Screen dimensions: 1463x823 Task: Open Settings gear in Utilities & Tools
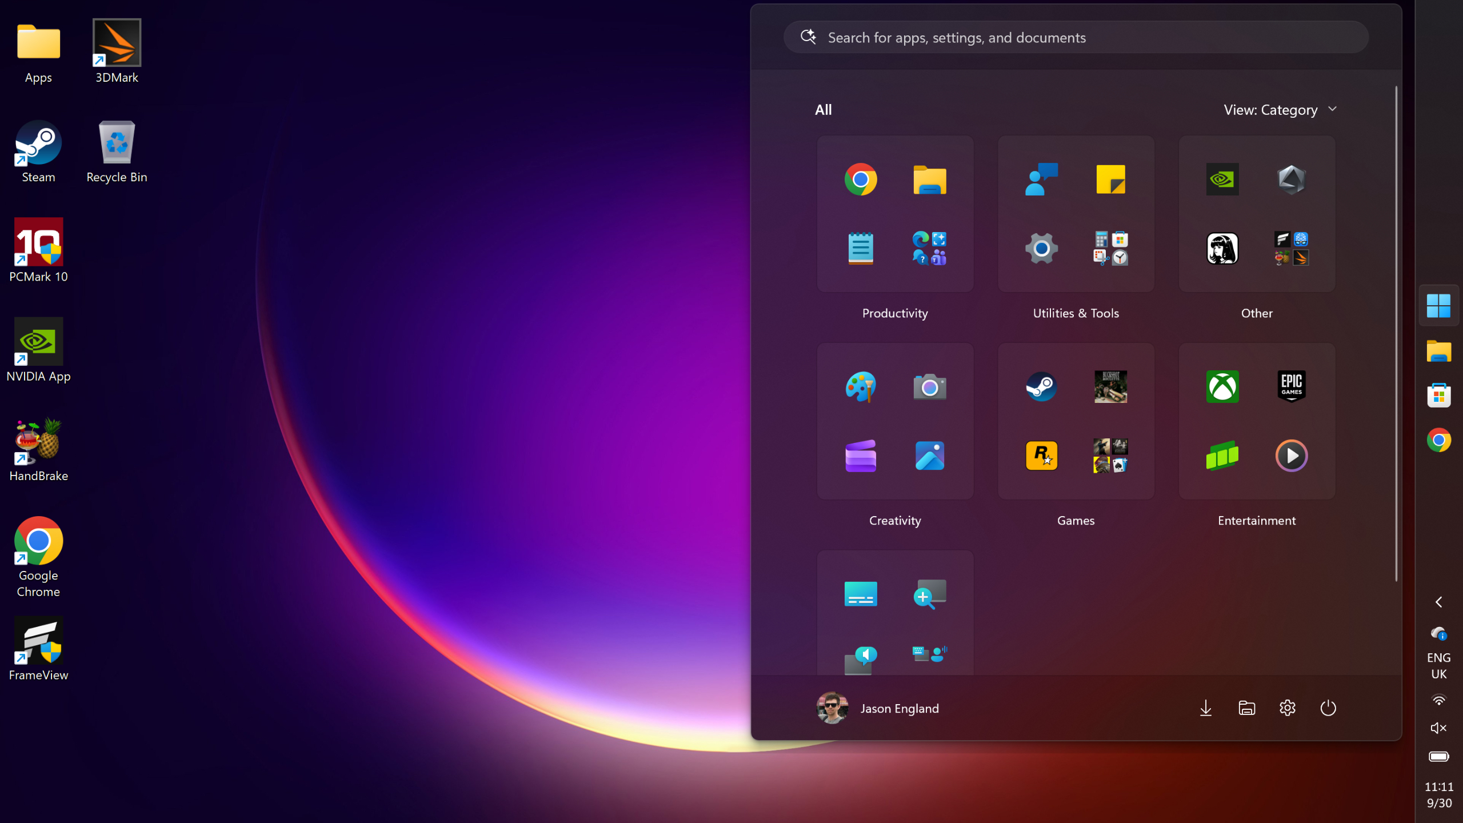(1041, 249)
